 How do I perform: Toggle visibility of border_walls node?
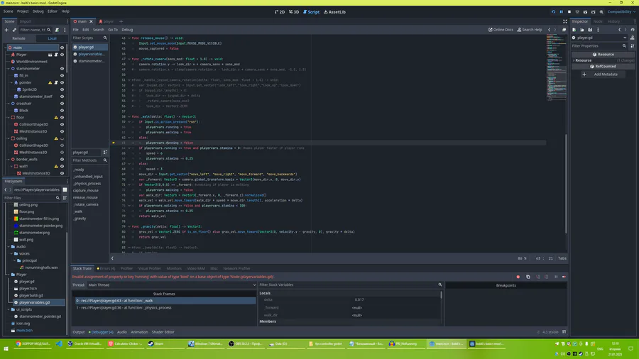coord(62,159)
